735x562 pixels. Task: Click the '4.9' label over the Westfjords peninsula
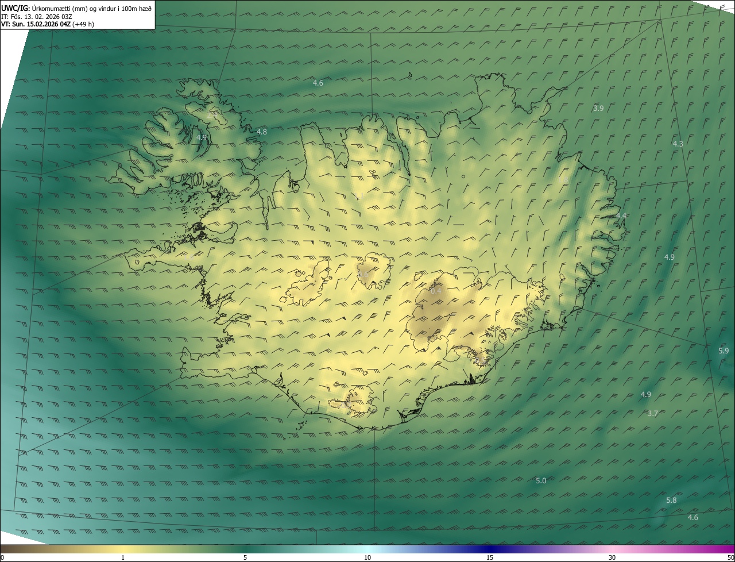coord(202,137)
